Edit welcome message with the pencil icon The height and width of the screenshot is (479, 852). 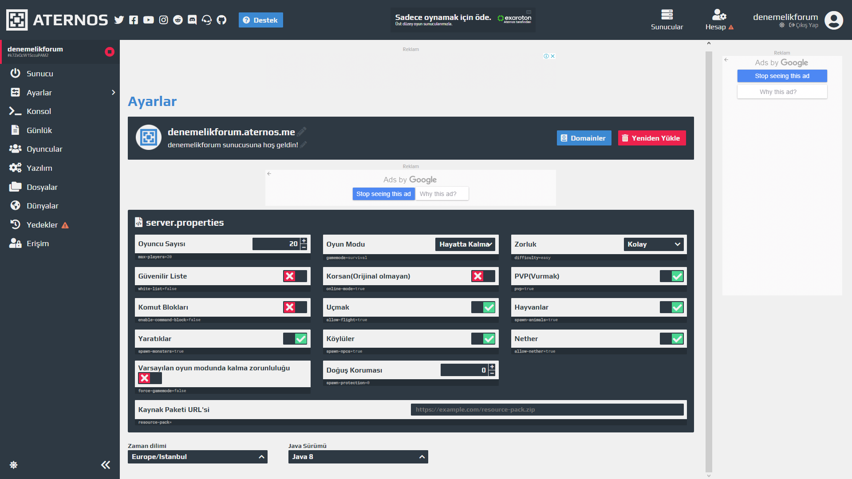(x=304, y=145)
